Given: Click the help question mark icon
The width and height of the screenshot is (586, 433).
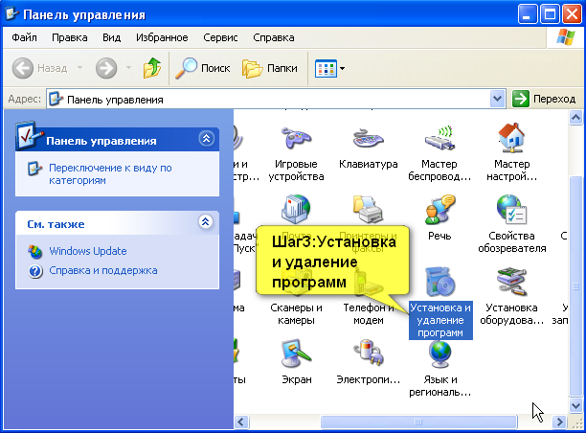Looking at the screenshot, I should (35, 271).
